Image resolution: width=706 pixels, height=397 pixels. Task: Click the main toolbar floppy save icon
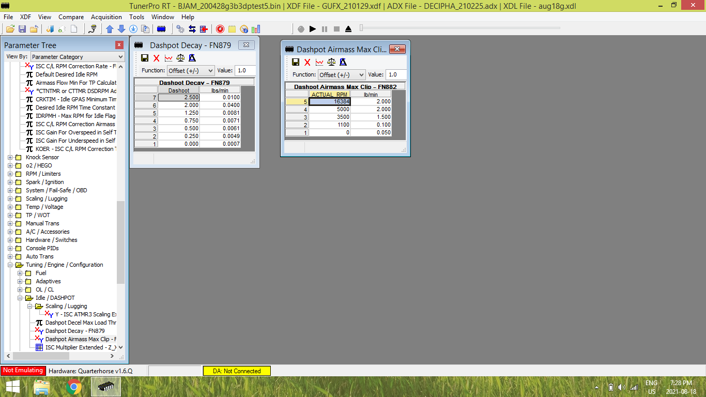tap(22, 29)
